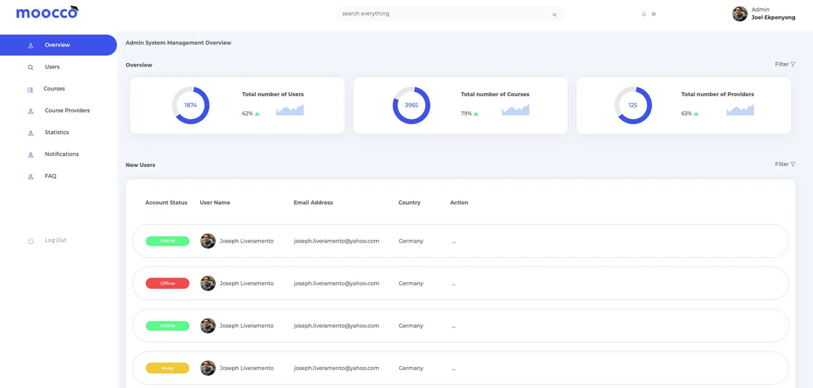This screenshot has height=388, width=813.
Task: Open the admin profile photo in the header
Action: pyautogui.click(x=740, y=14)
